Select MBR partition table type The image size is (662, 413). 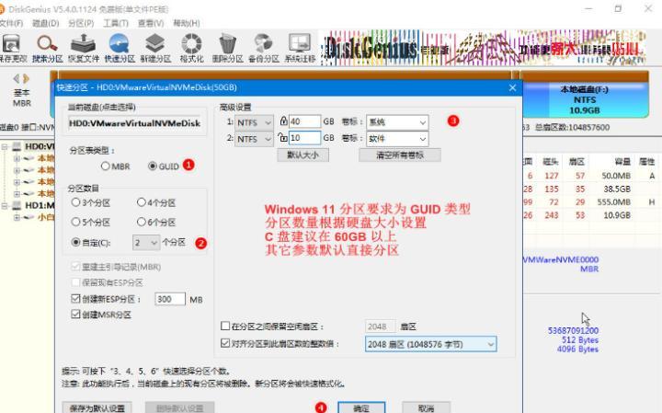click(x=116, y=166)
